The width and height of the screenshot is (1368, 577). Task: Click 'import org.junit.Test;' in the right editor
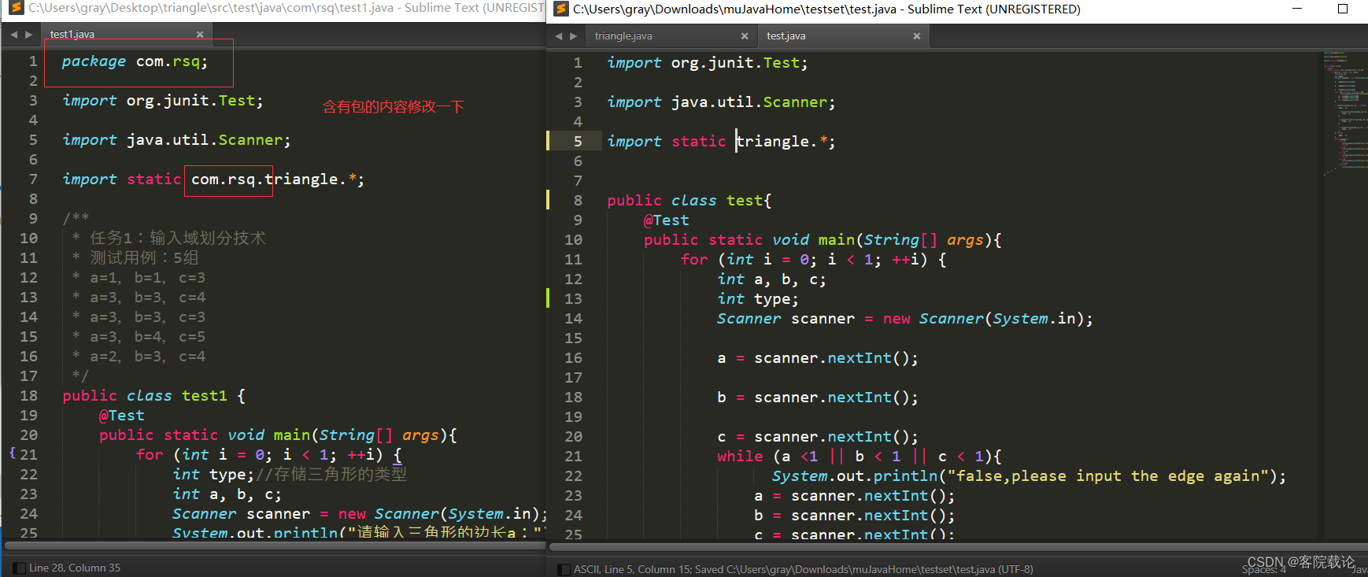coord(708,63)
